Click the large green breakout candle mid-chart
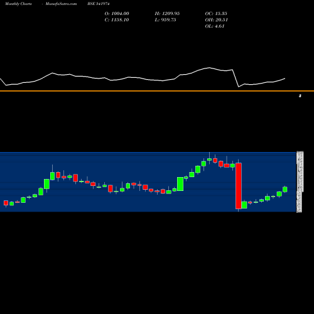Screen dimensions: 314x314 [180, 184]
